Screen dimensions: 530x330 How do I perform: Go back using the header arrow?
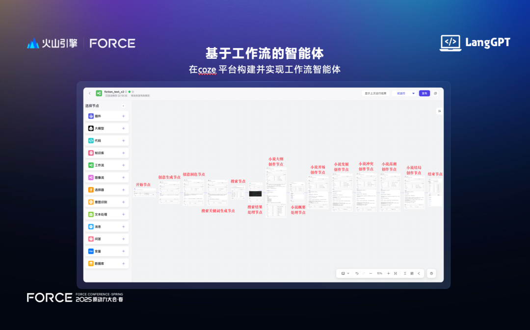[90, 93]
